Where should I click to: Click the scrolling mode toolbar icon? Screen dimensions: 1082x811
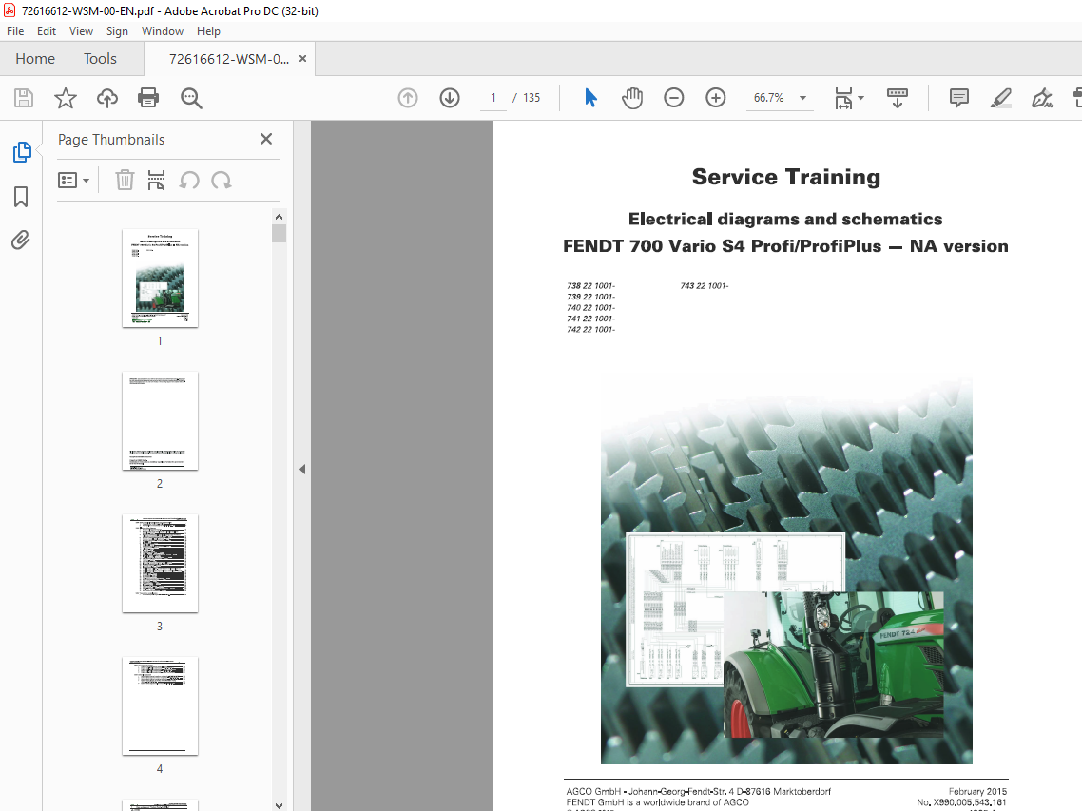click(x=897, y=98)
